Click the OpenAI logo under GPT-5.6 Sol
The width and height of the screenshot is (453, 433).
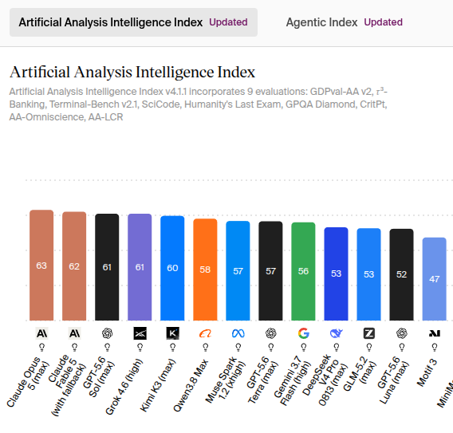(107, 333)
